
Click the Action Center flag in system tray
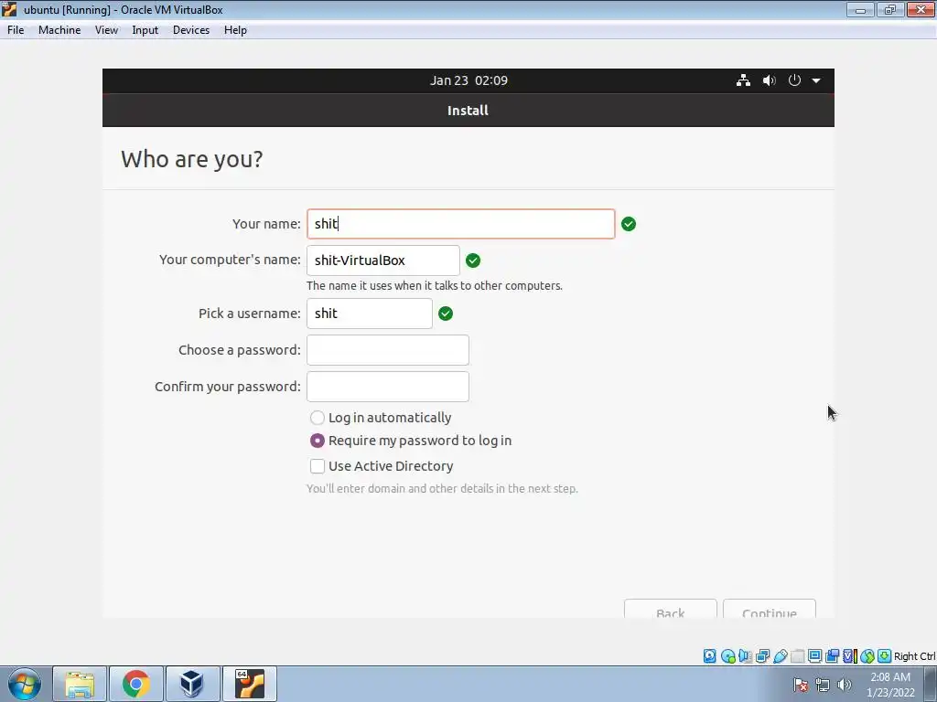click(800, 685)
